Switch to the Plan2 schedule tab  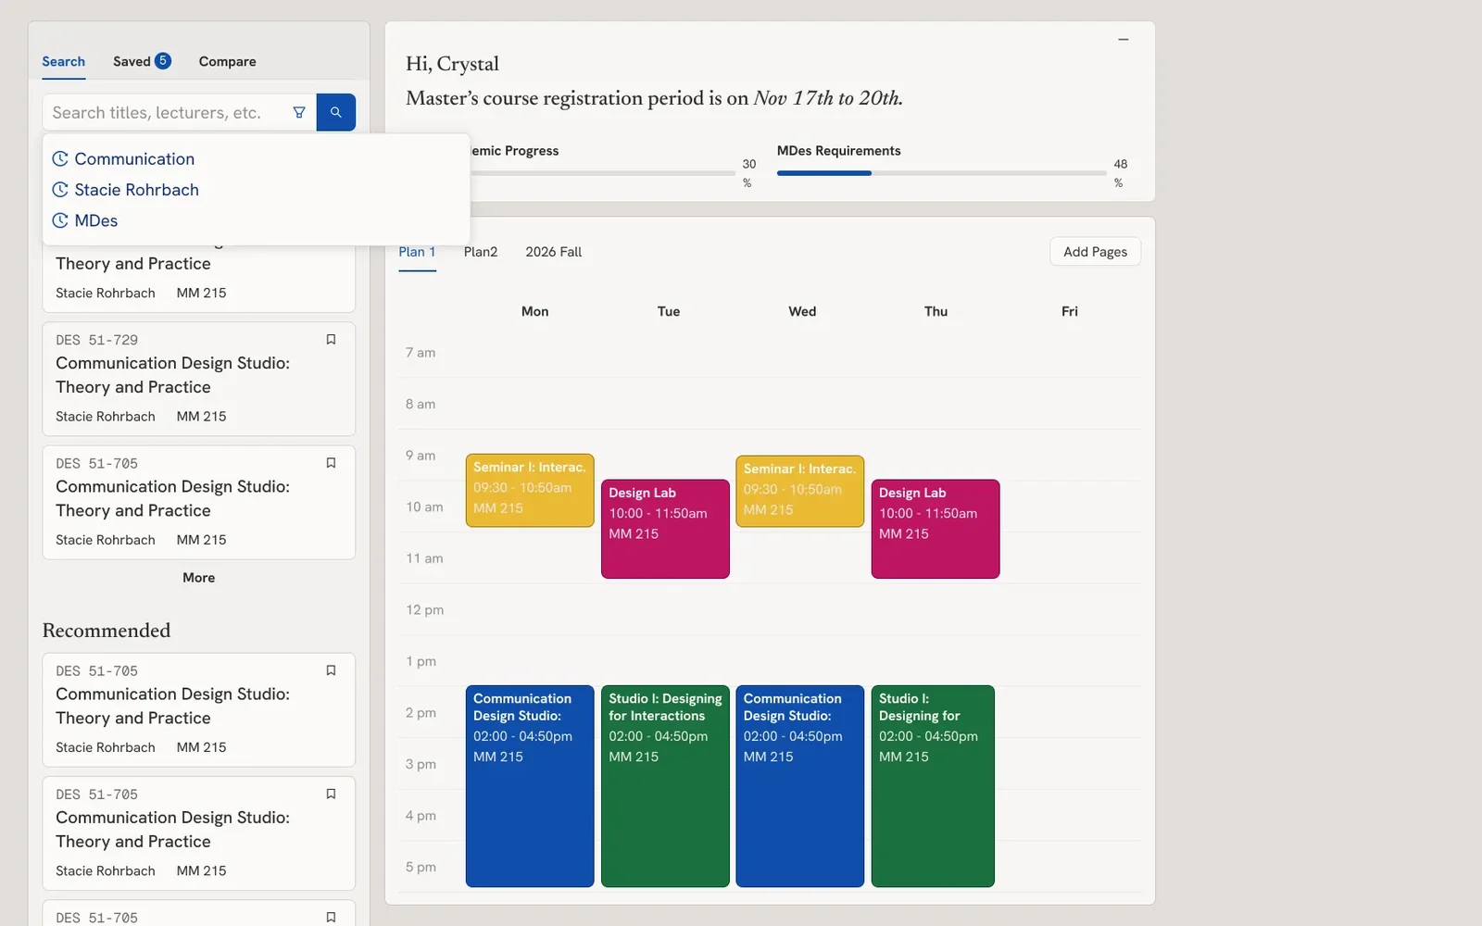(x=481, y=252)
